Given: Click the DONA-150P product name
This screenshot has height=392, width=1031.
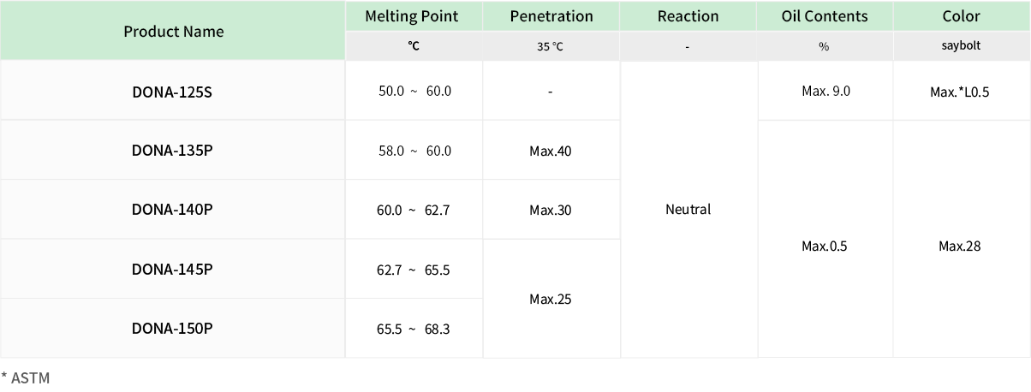Looking at the screenshot, I should [x=172, y=329].
